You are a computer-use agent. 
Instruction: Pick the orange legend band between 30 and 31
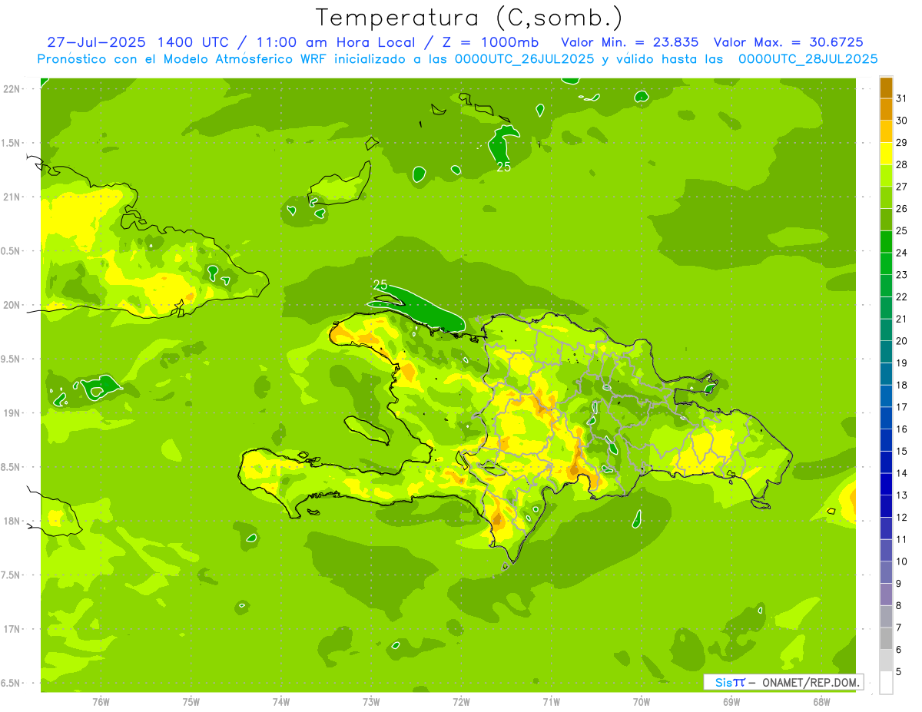(886, 110)
